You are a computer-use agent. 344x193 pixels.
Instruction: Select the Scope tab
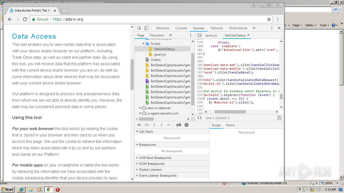(x=216, y=125)
